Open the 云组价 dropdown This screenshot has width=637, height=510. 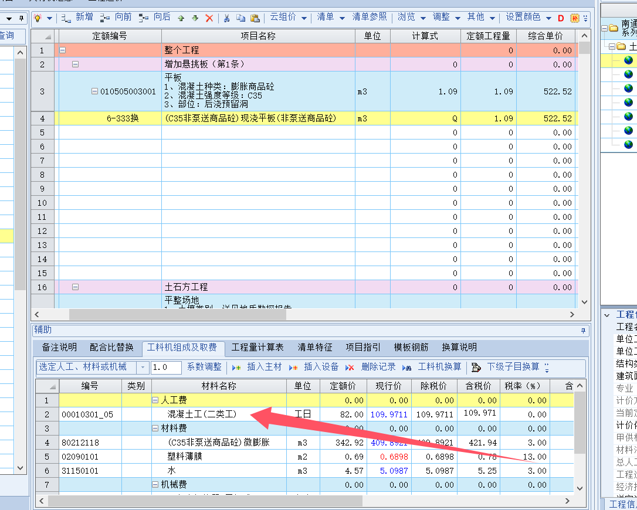click(304, 18)
